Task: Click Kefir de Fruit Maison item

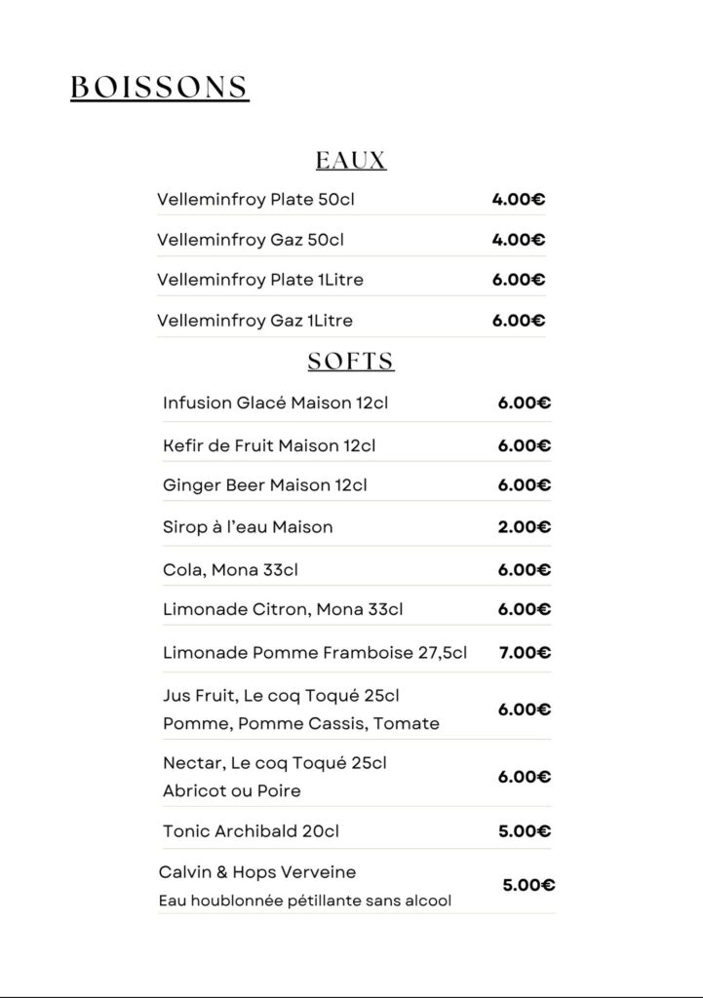Action: click(269, 445)
